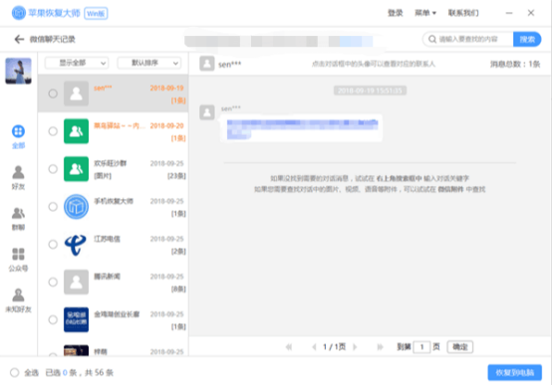The width and height of the screenshot is (552, 385).
Task: Select radio button for 江苏电信
Action: [53, 245]
